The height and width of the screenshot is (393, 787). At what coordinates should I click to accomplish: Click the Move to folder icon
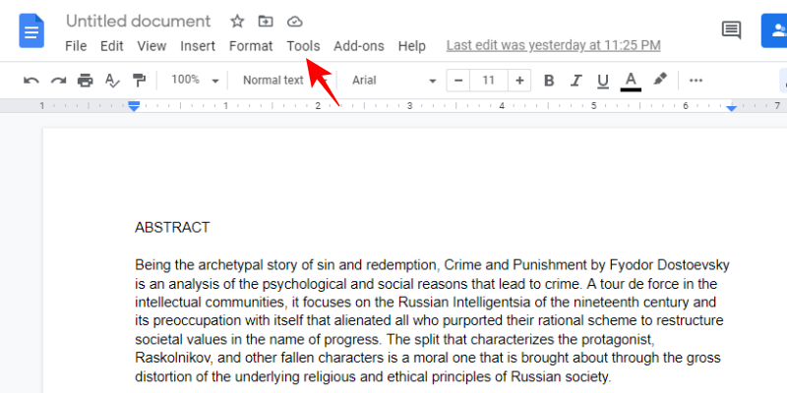(x=266, y=21)
